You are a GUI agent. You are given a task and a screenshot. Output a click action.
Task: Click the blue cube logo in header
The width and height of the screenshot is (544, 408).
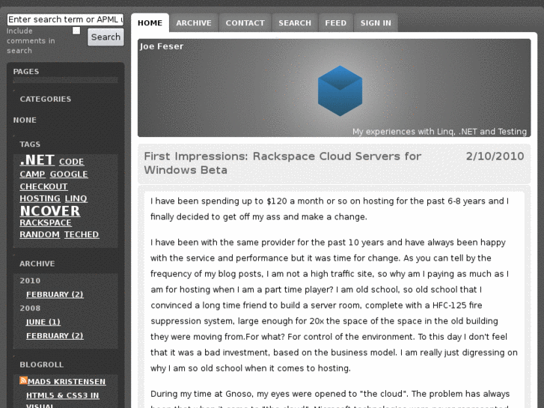(x=340, y=91)
